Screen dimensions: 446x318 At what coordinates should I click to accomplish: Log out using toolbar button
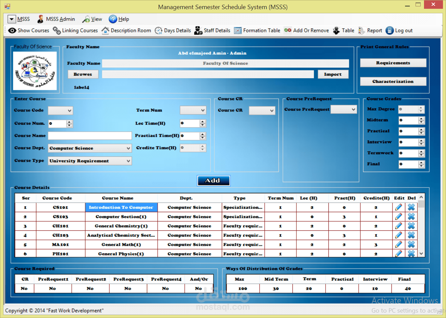tap(399, 30)
